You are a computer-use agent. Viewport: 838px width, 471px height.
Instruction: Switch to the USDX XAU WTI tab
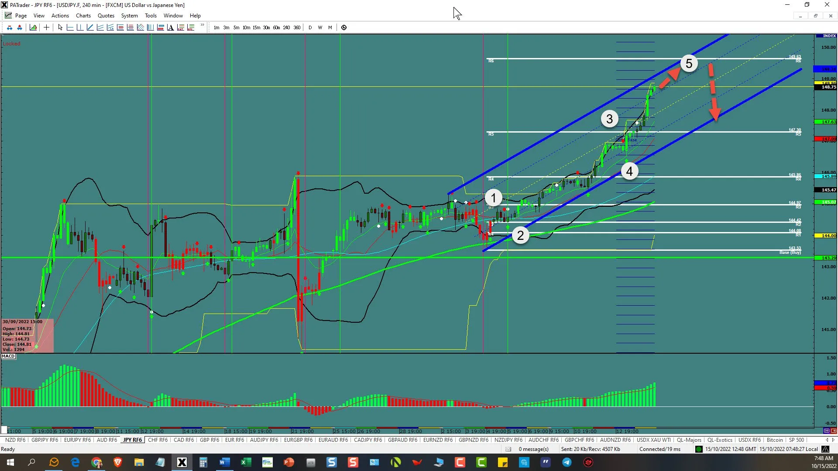(653, 440)
